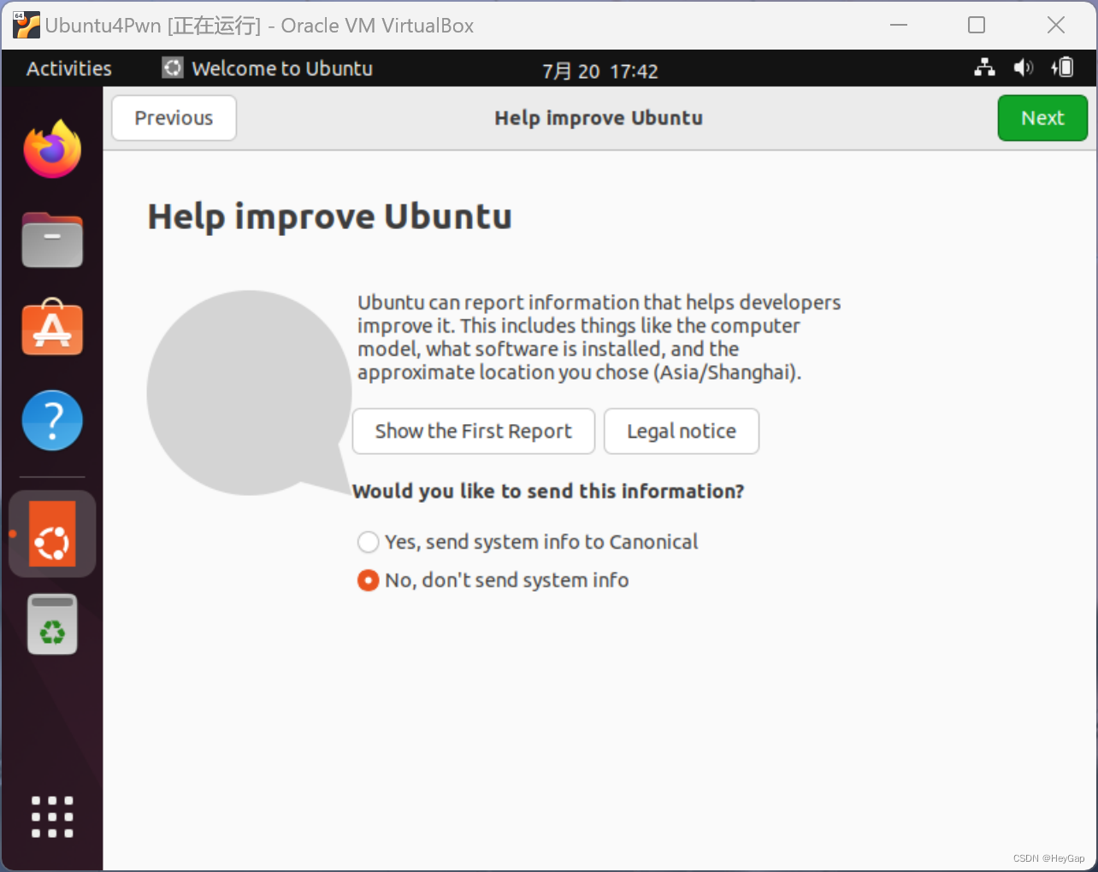Click the Welcome to Ubuntu top bar icon
Screen dimensions: 1098x872
coord(173,68)
